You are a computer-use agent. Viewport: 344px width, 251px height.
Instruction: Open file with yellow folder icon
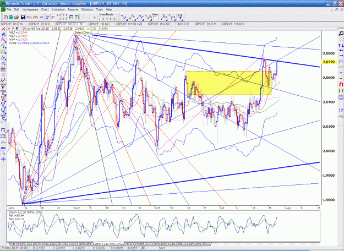point(16,17)
